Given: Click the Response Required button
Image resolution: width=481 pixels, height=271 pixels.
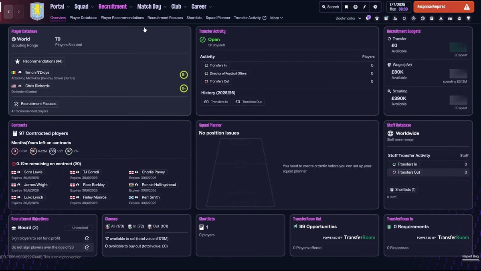Looking at the screenshot, I should tap(443, 7).
